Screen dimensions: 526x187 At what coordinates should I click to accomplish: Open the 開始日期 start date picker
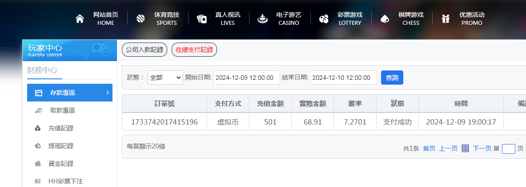point(246,78)
